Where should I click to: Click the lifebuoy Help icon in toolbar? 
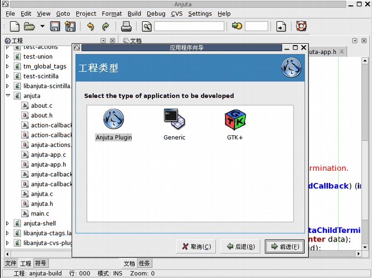point(301,26)
